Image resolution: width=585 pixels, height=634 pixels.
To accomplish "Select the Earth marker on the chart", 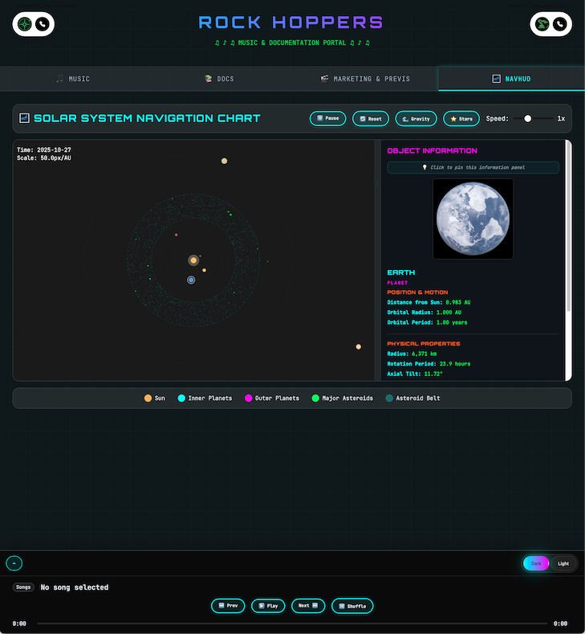I will (x=191, y=280).
